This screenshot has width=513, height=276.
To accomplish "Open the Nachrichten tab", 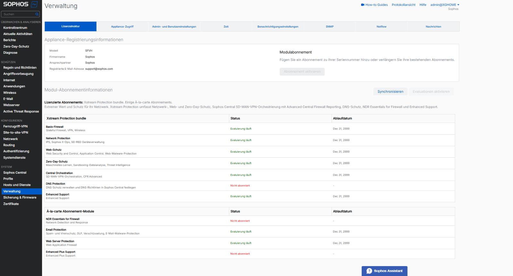I will 433,27.
